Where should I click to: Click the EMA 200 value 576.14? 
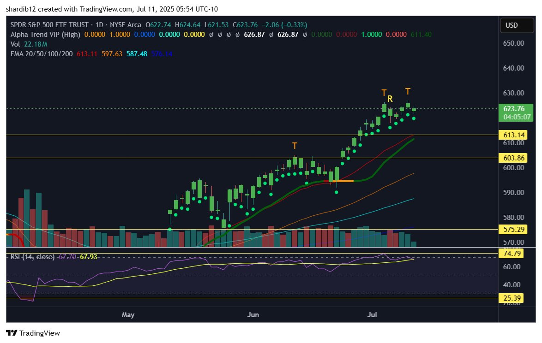(x=162, y=54)
